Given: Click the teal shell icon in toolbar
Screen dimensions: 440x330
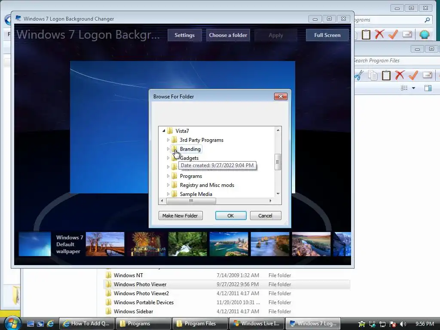Looking at the screenshot, I should 425,34.
